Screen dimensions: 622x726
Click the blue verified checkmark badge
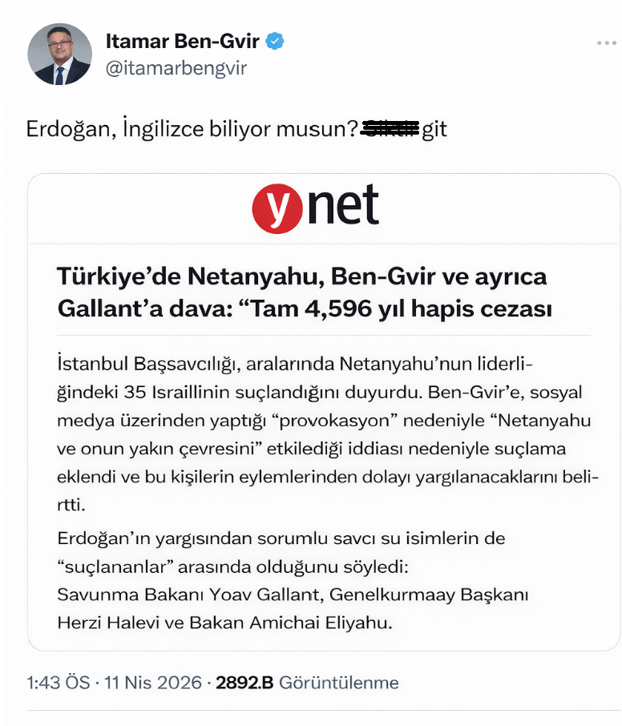tap(275, 41)
